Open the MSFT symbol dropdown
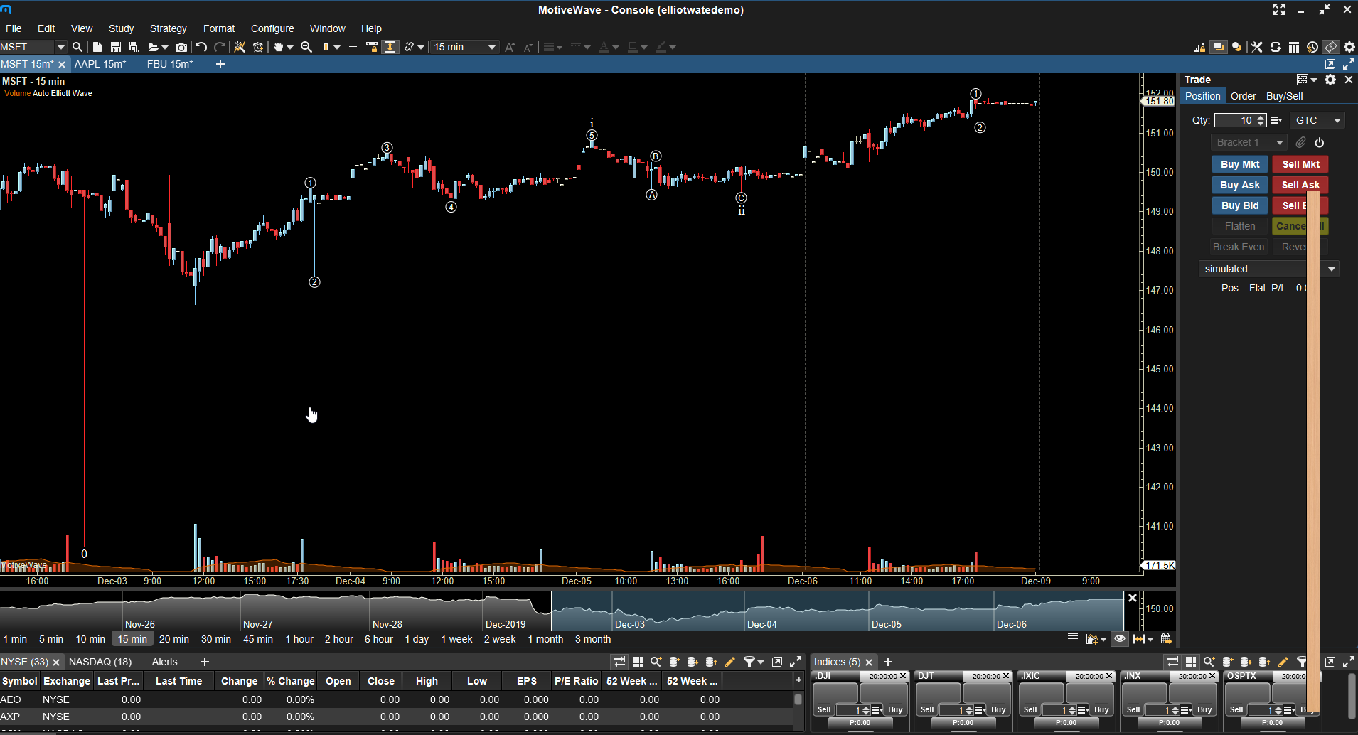Screen dimensions: 1358x735 coord(60,47)
